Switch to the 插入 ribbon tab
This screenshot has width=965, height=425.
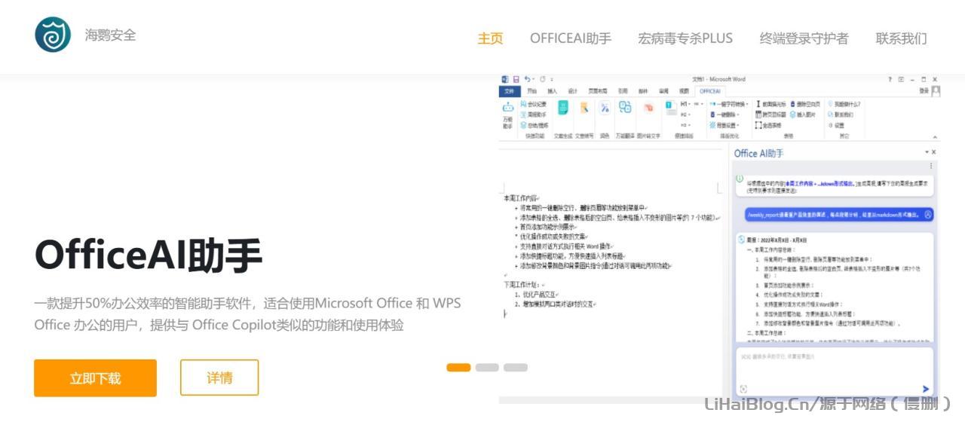[553, 91]
